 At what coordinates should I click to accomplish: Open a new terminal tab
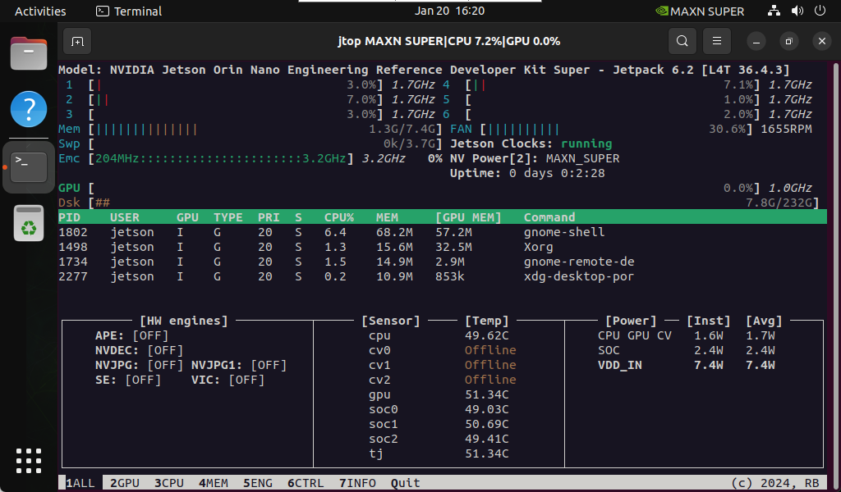(77, 40)
